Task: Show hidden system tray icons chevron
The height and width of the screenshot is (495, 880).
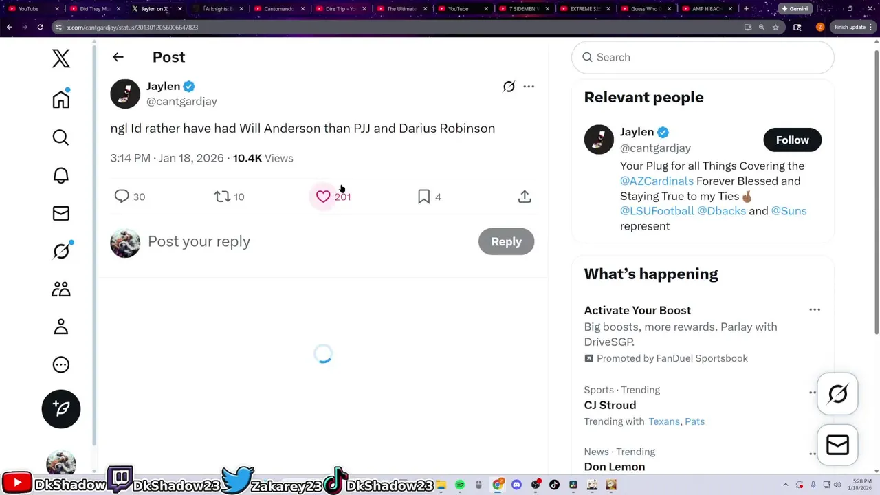Action: (x=785, y=485)
